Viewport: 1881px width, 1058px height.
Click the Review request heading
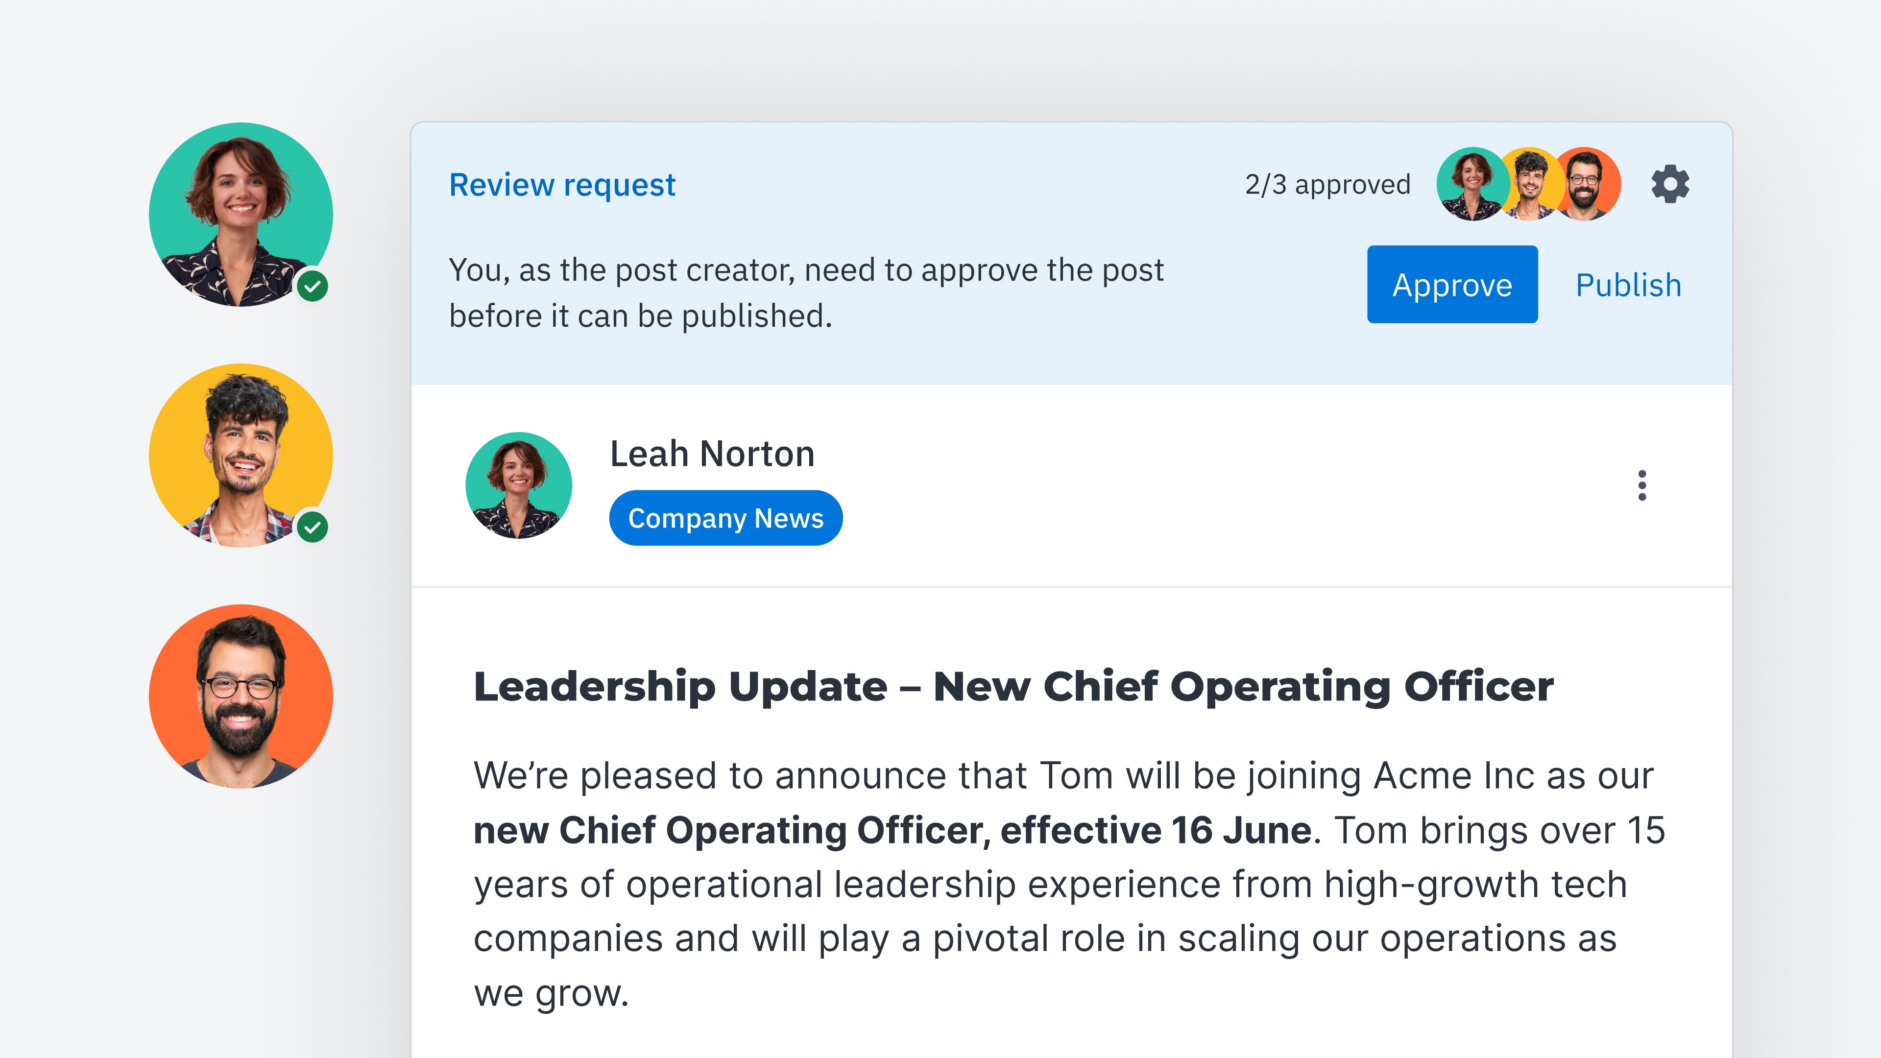[x=561, y=185]
